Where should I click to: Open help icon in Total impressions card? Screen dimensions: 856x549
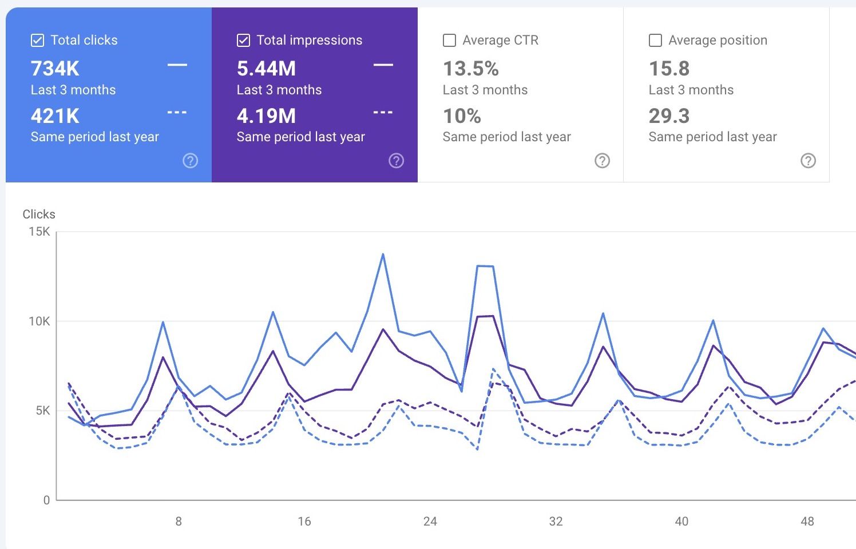click(396, 161)
